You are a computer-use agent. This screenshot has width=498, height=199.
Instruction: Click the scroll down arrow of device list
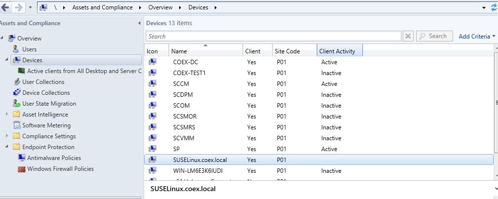pyautogui.click(x=496, y=175)
